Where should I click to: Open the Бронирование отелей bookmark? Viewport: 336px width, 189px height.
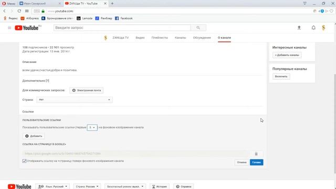click(57, 18)
